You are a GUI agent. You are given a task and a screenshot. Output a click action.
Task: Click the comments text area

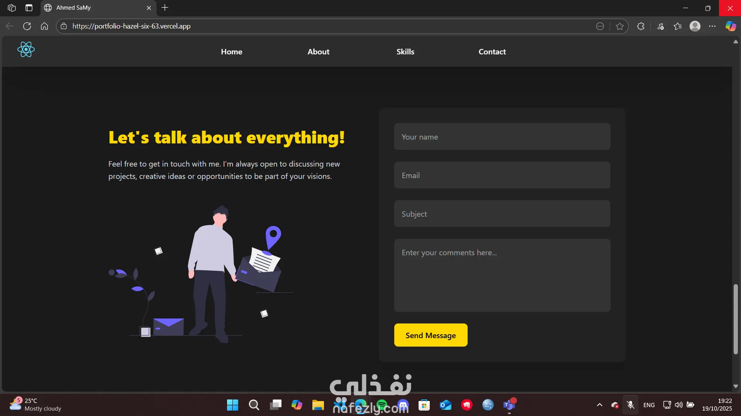tap(502, 275)
